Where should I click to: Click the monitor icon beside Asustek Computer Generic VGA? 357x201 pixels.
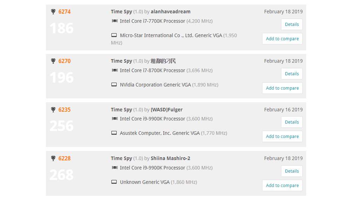click(x=114, y=133)
